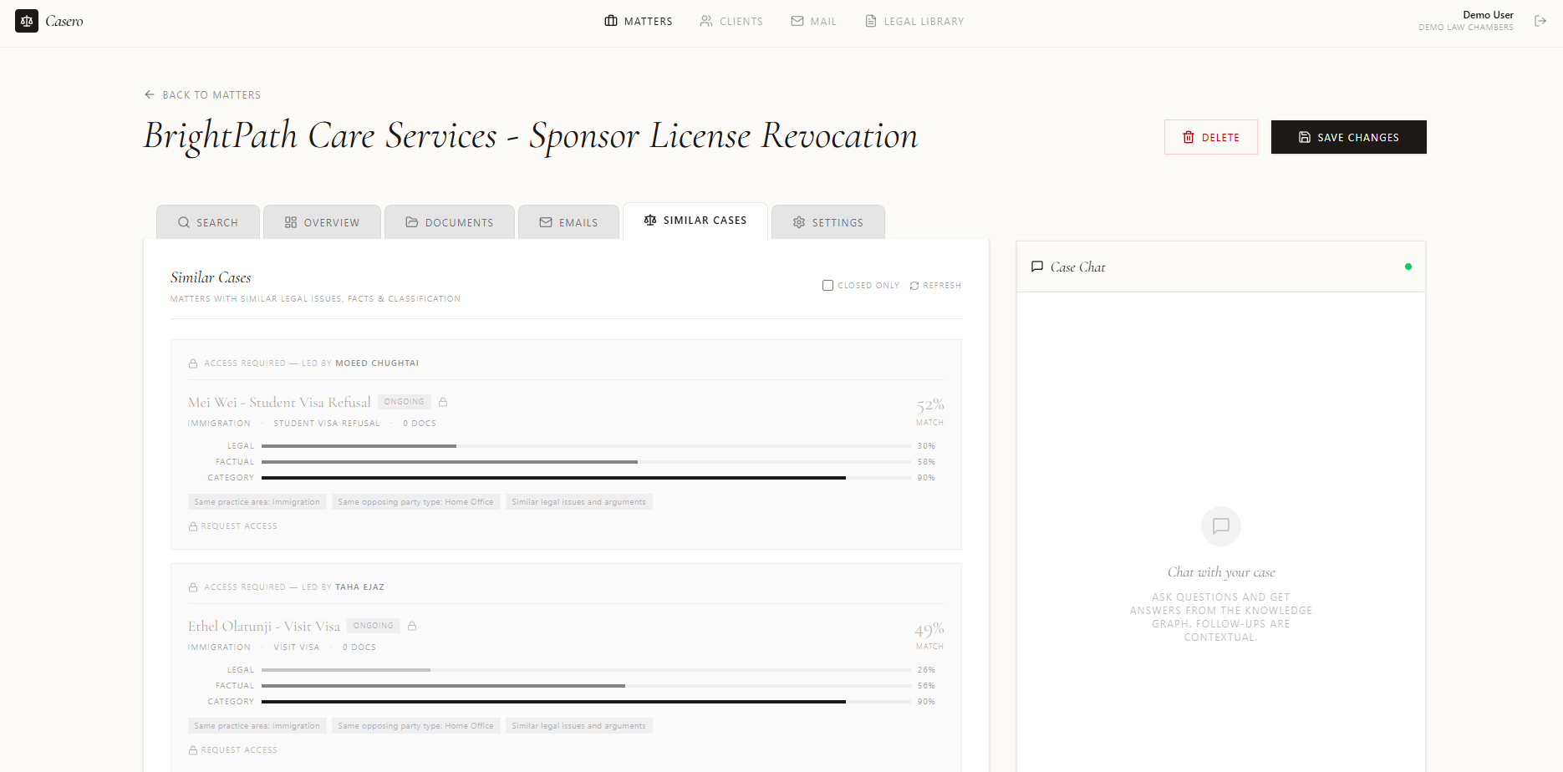Viewport: 1563px width, 772px height.
Task: Click the green online status dot
Action: (1408, 267)
